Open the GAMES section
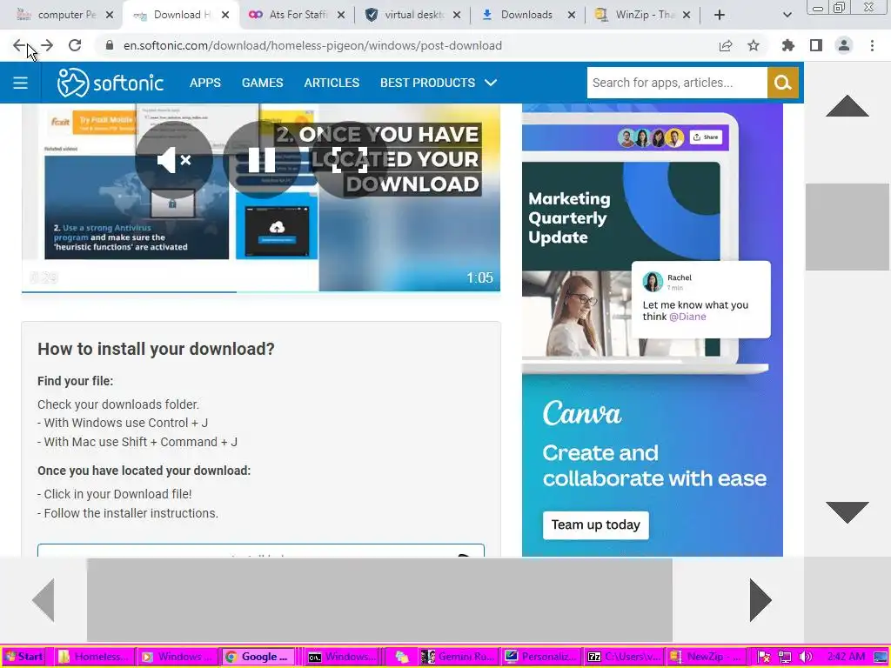This screenshot has height=668, width=891. [262, 83]
